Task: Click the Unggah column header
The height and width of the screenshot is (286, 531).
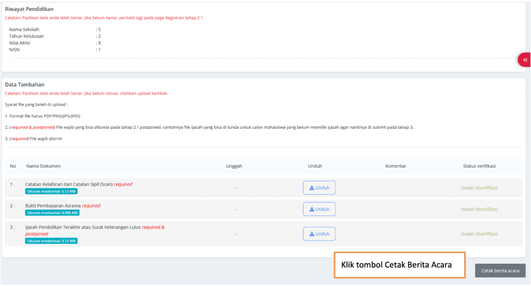Action: coord(234,166)
